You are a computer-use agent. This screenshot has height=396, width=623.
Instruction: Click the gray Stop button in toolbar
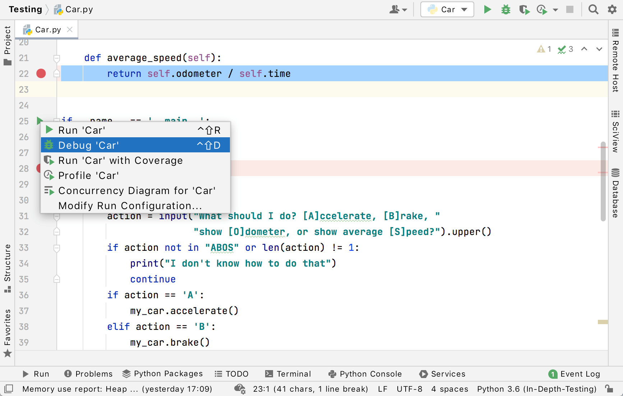point(570,9)
